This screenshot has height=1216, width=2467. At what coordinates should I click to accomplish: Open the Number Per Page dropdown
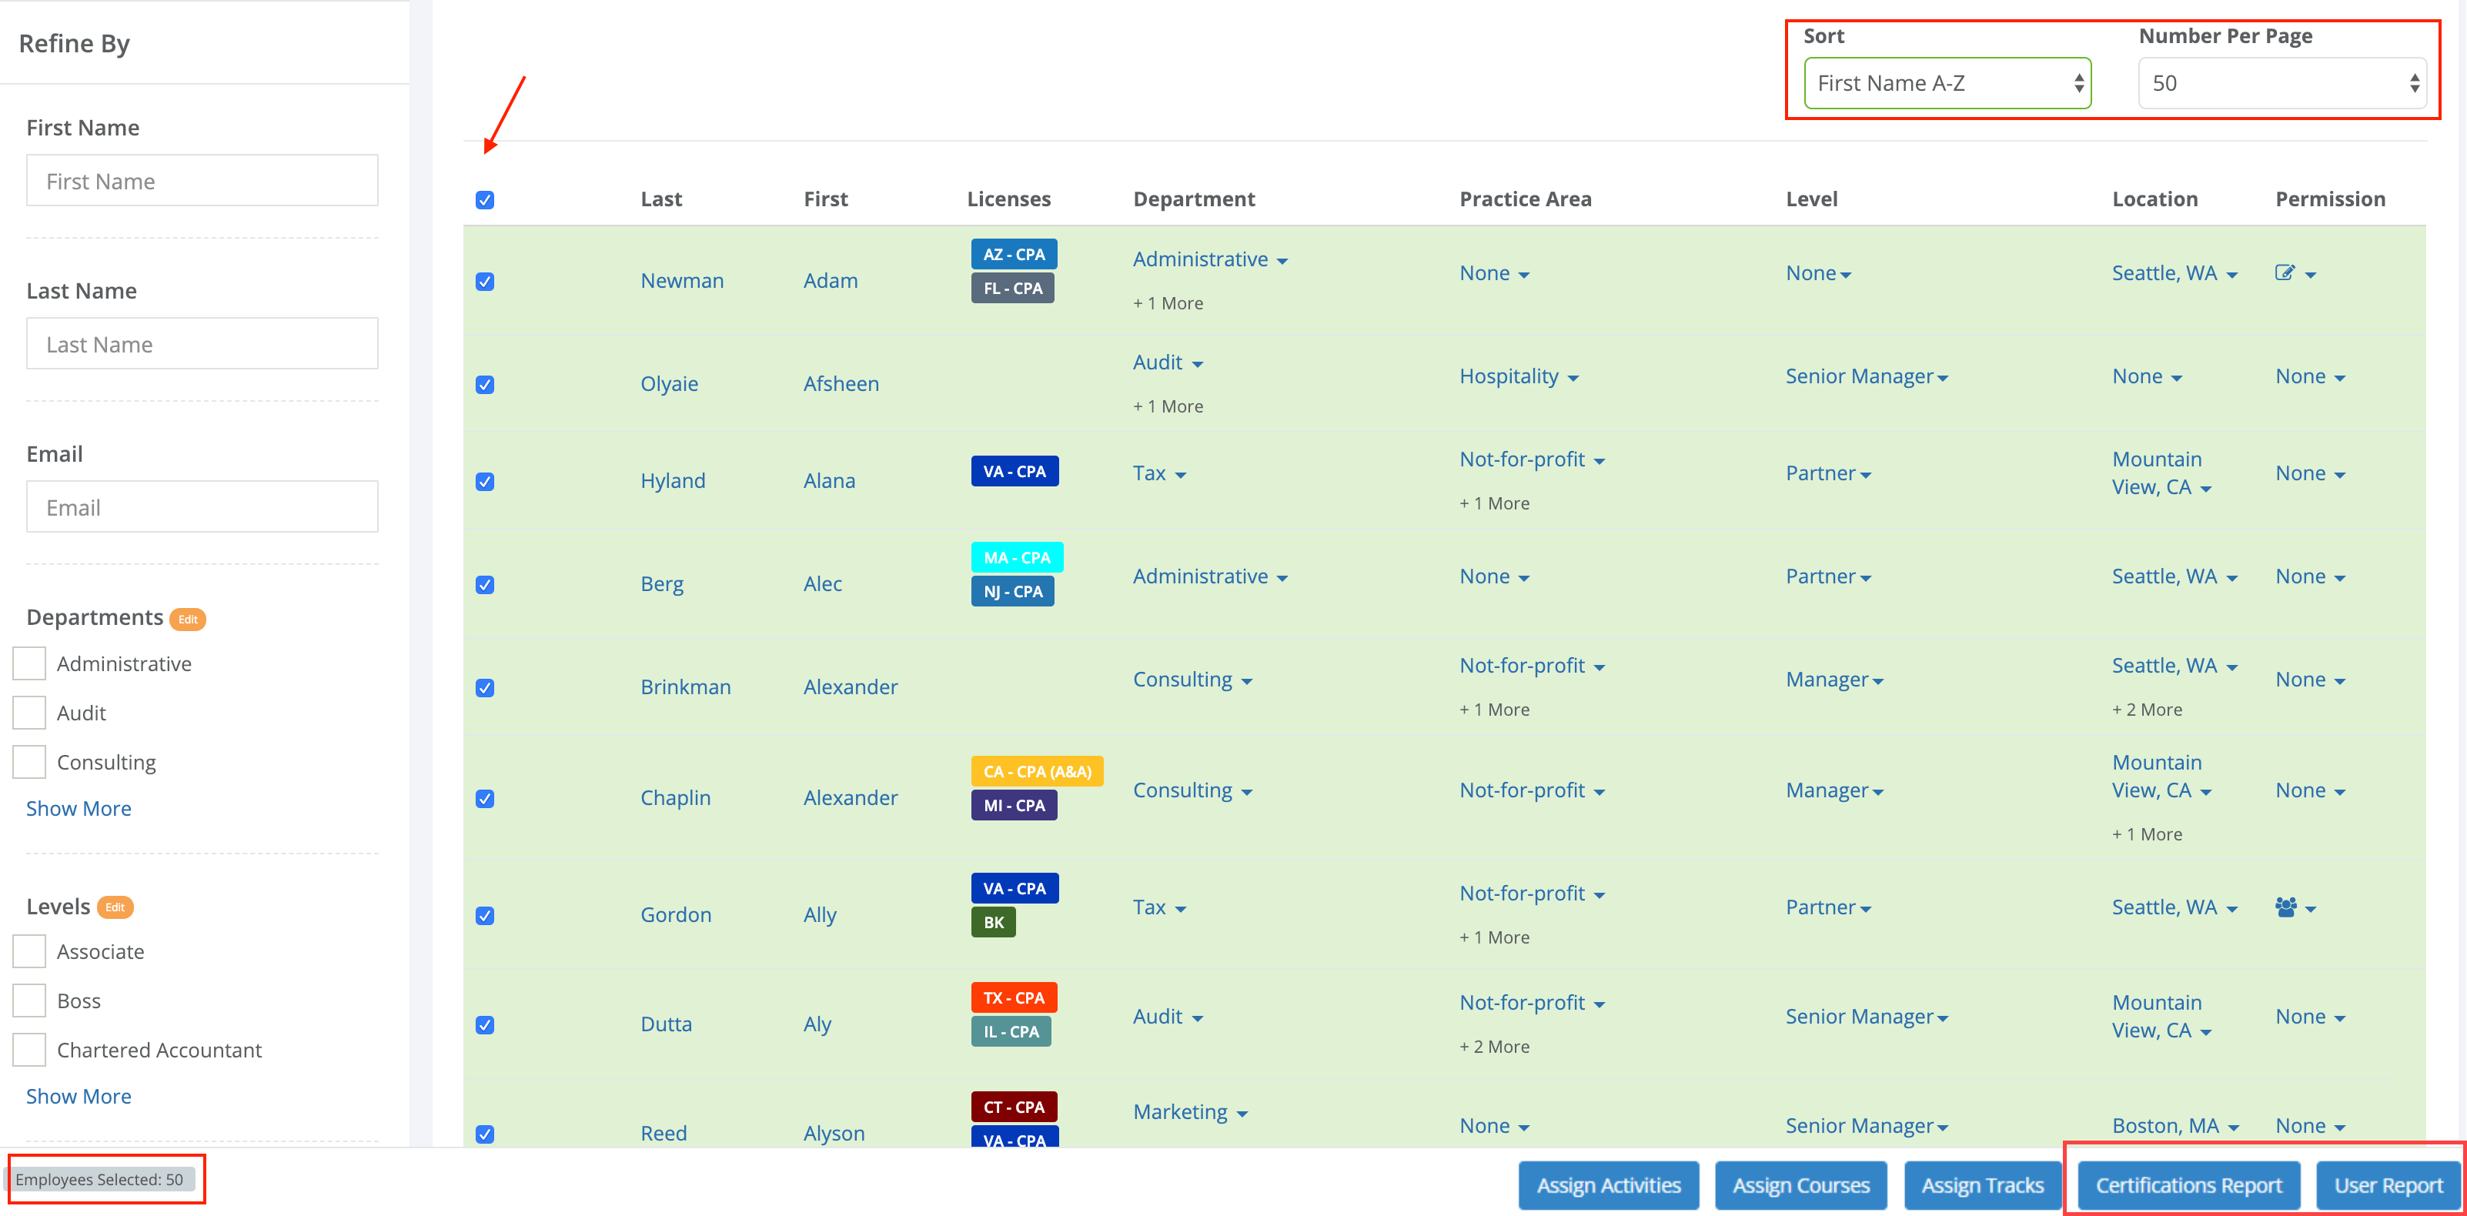[2282, 83]
